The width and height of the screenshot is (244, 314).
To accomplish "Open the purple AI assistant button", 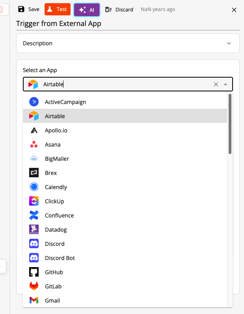I will click(87, 9).
